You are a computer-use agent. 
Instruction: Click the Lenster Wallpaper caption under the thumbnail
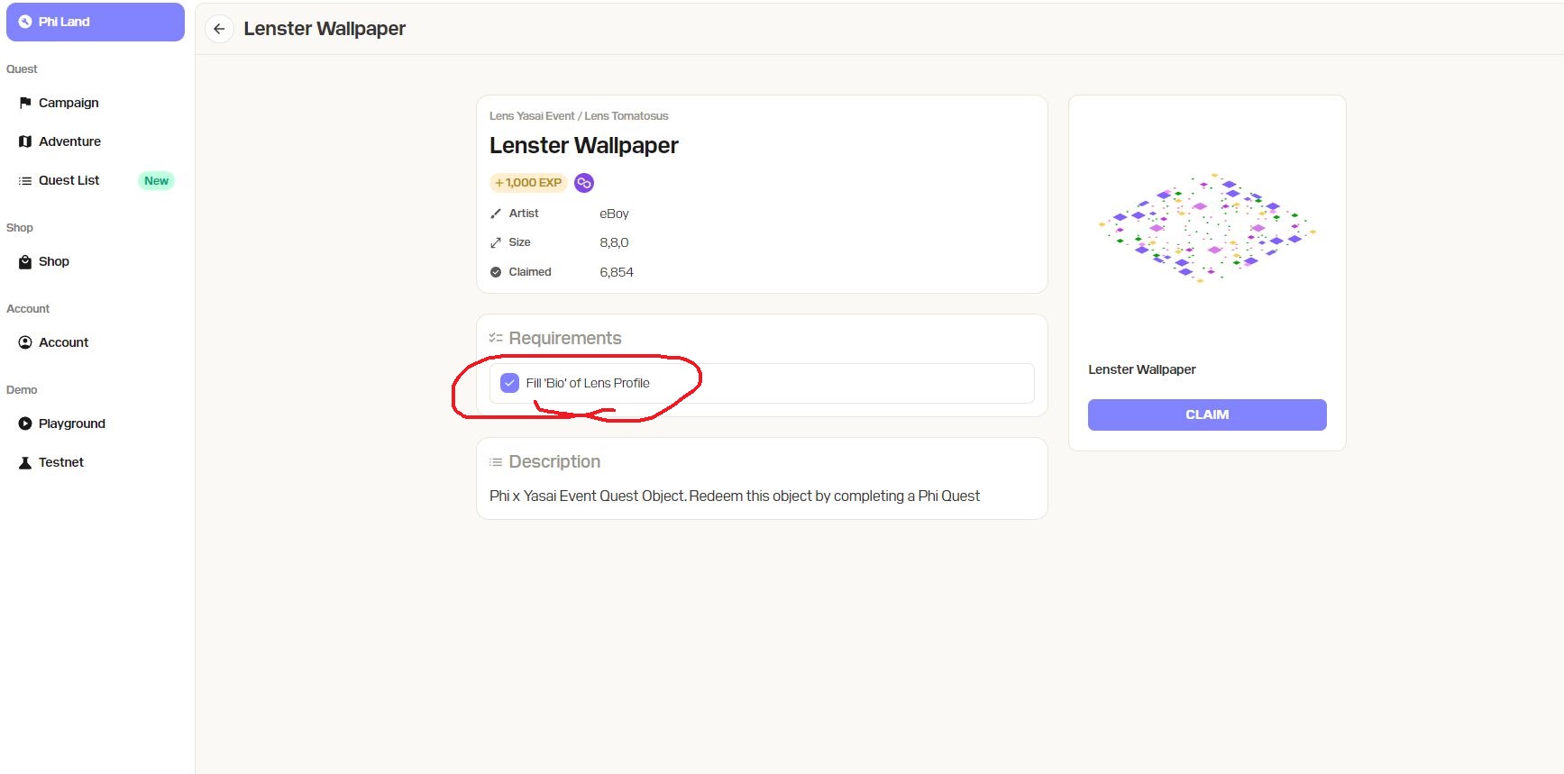tap(1142, 369)
